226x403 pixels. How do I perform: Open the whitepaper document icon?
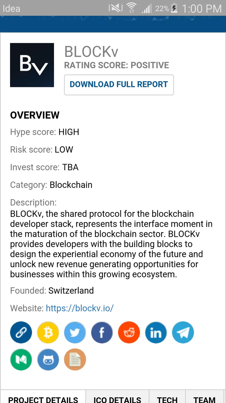(x=75, y=359)
